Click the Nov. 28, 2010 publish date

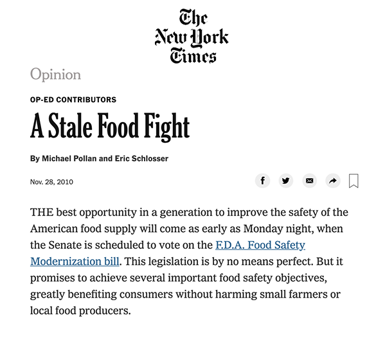tap(51, 182)
